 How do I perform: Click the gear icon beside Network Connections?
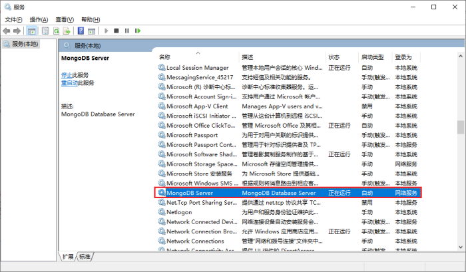pyautogui.click(x=162, y=241)
